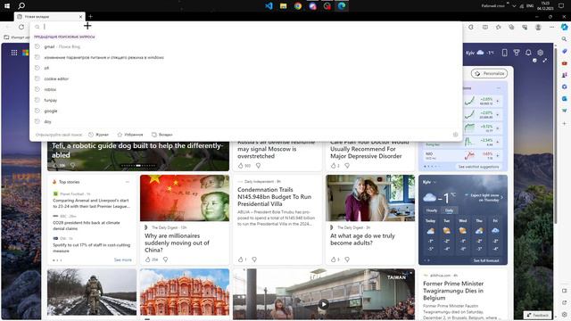Select the google search suggestion
This screenshot has height=321, width=571.
tap(246, 111)
